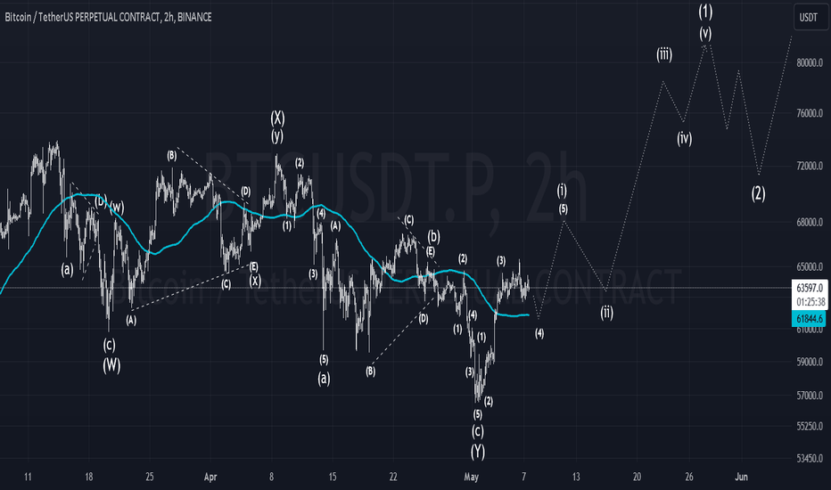The image size is (831, 490).
Task: Click date 25 on the time axis
Action: [150, 477]
